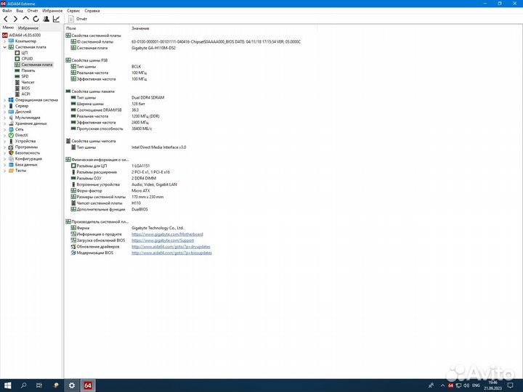This screenshot has height=392, width=523.
Task: Expand the Хранение данных node
Action: pyautogui.click(x=4, y=123)
